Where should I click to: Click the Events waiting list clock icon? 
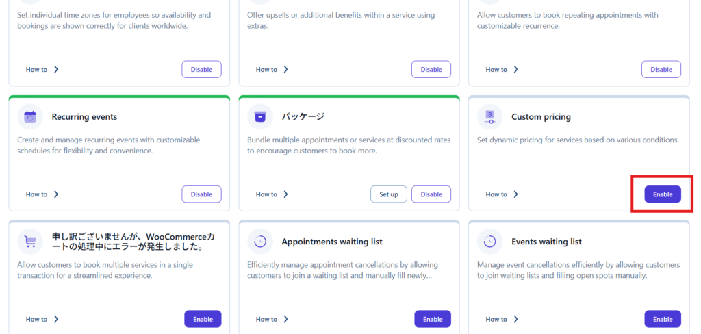489,242
